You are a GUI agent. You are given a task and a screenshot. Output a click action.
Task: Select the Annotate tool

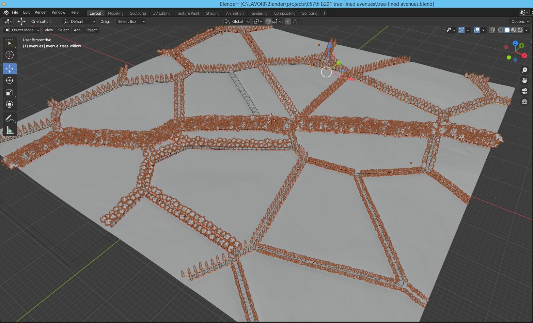(x=10, y=118)
